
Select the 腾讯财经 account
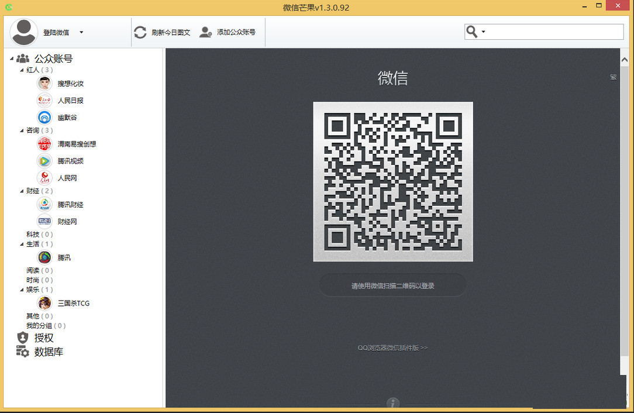(x=70, y=205)
